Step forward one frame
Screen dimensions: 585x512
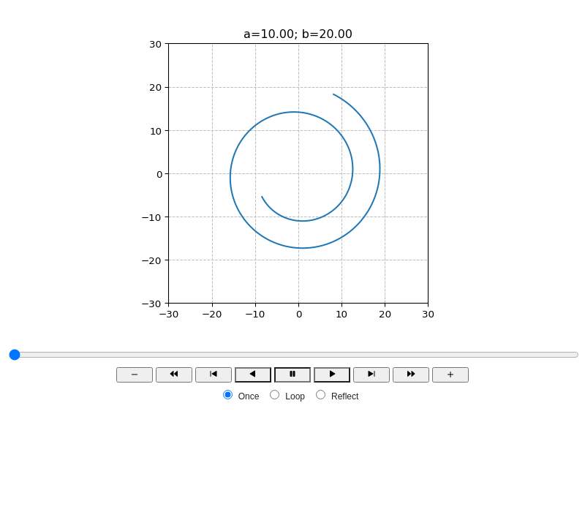pyautogui.click(x=371, y=374)
